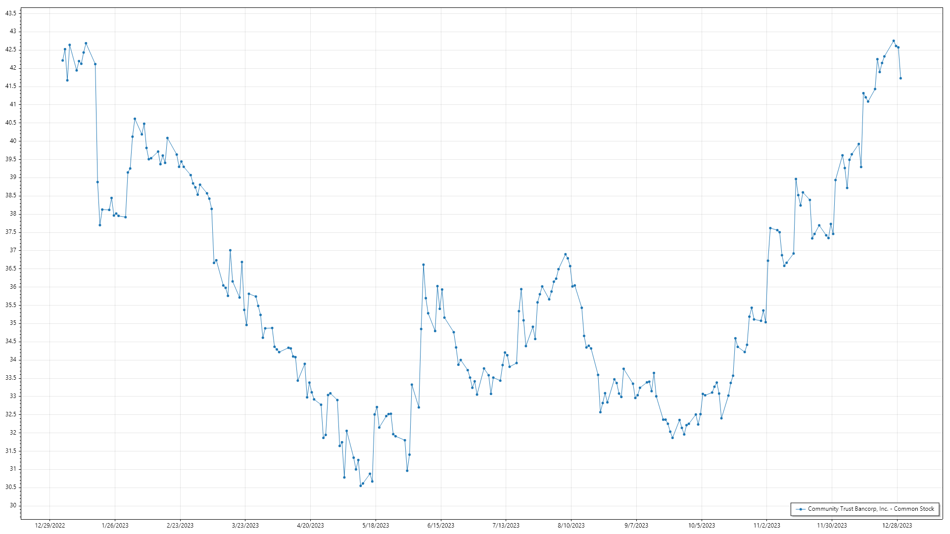Click the 43.5 y-axis value label
The height and width of the screenshot is (534, 950).
[x=11, y=13]
